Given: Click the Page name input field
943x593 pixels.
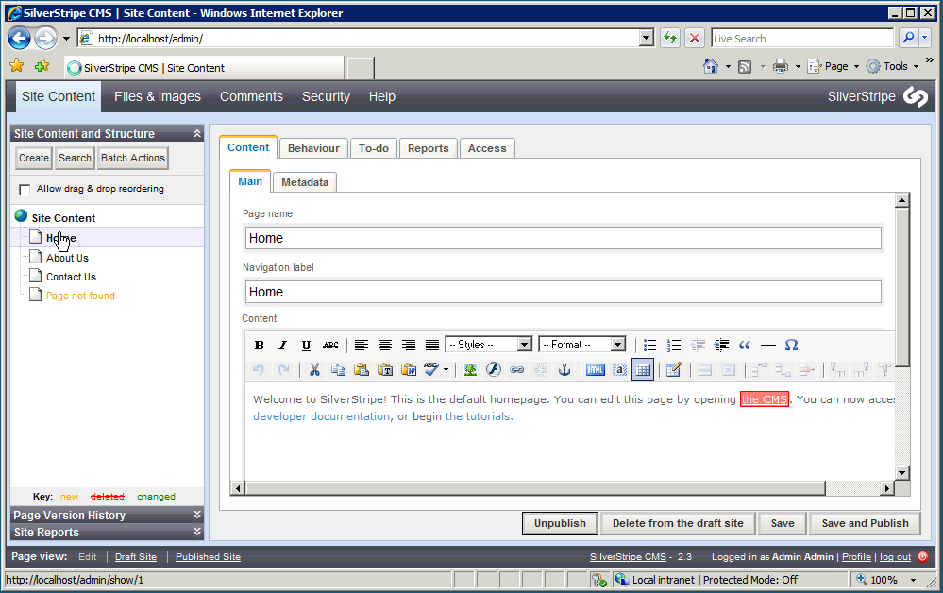Looking at the screenshot, I should point(563,238).
